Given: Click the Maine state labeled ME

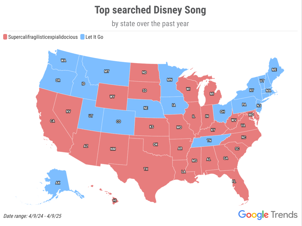Looking at the screenshot, I should tap(274, 70).
